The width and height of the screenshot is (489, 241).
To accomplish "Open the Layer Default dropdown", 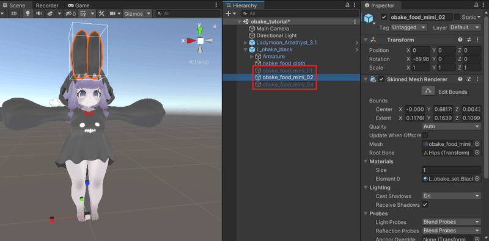I will point(465,27).
